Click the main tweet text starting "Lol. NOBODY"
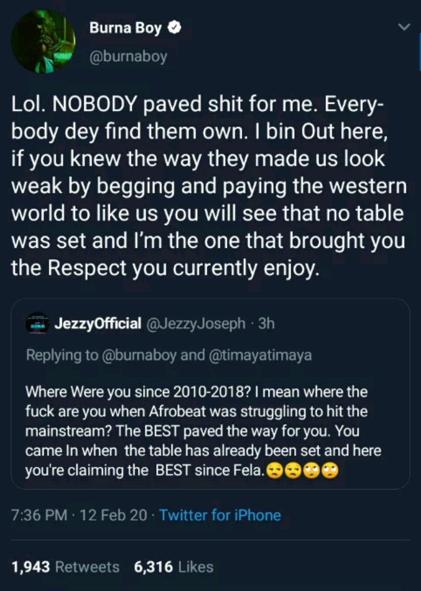The width and height of the screenshot is (421, 591). click(x=208, y=186)
